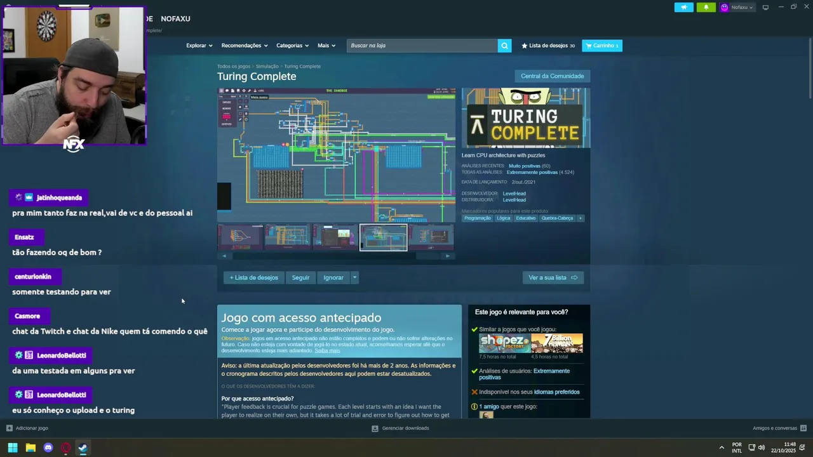The height and width of the screenshot is (457, 813).
Task: Expand the Recomendações menu
Action: (x=245, y=46)
